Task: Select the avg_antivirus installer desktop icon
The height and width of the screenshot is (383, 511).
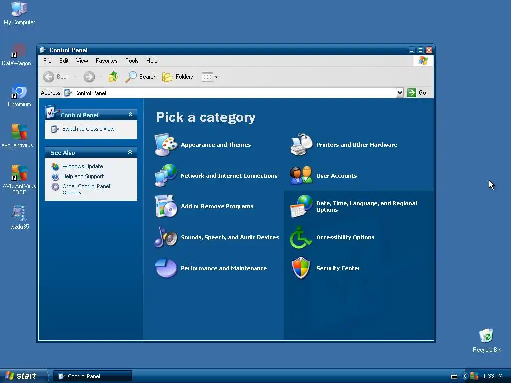Action: point(19,136)
